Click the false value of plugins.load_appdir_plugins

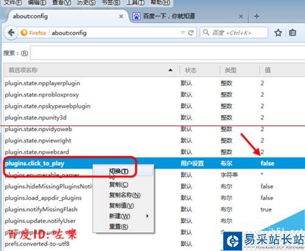[x=267, y=198]
